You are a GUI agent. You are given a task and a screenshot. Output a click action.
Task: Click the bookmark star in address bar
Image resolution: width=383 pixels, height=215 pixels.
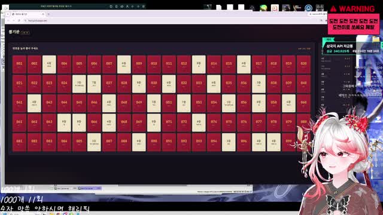(x=321, y=21)
